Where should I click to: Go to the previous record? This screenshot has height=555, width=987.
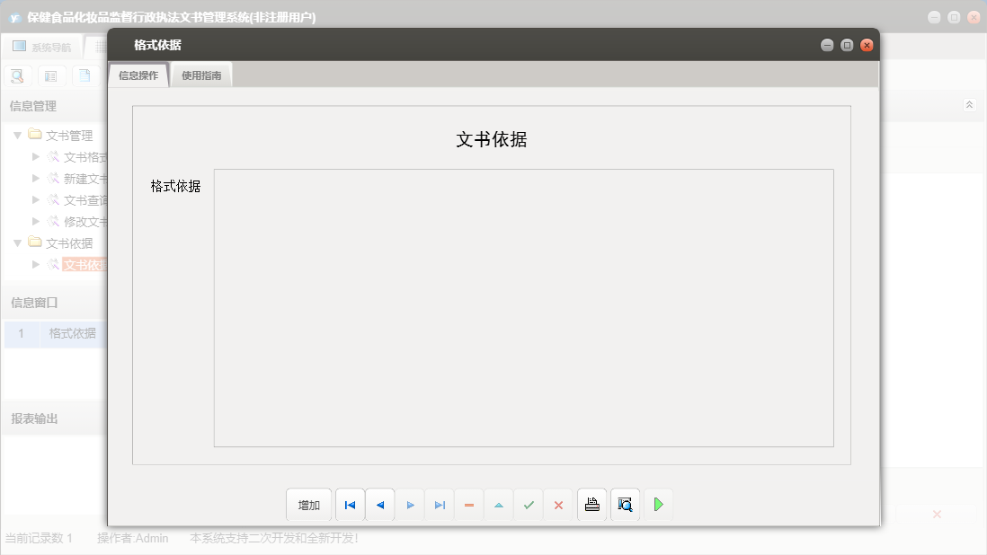[x=379, y=505]
